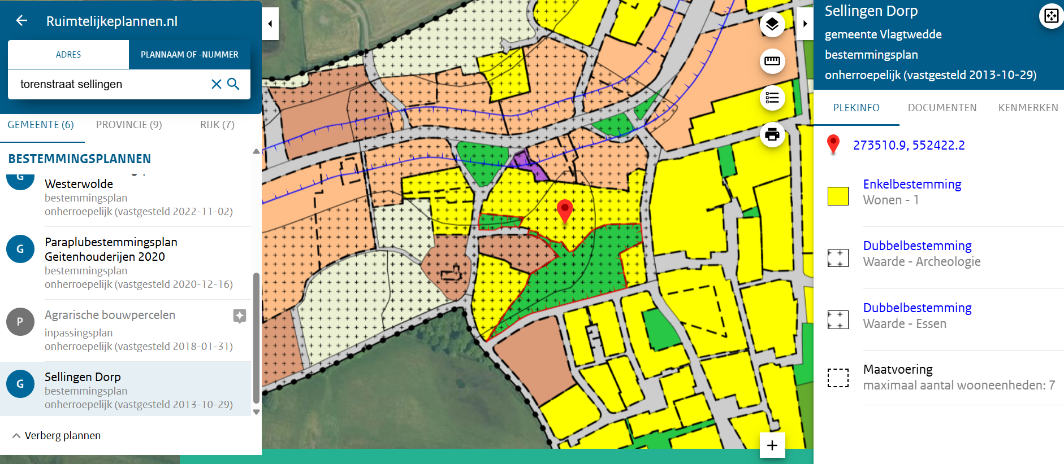This screenshot has width=1064, height=464.
Task: Click the red location pin on the map
Action: 565,211
